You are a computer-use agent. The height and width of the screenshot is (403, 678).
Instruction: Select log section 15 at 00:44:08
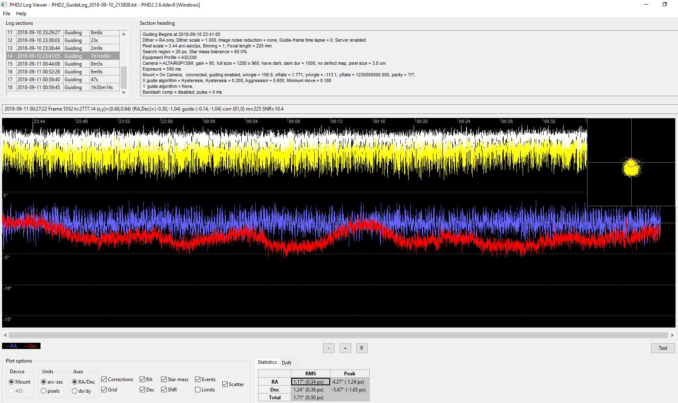63,64
